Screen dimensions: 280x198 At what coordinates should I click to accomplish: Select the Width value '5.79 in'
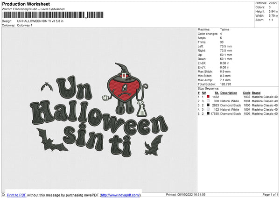point(273,16)
